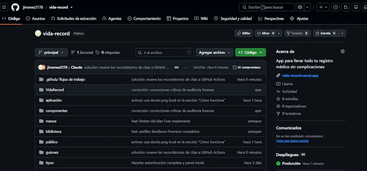Screen dimensions: 367x171
Task: Open the Ajustes tab
Action: tap(299, 18)
